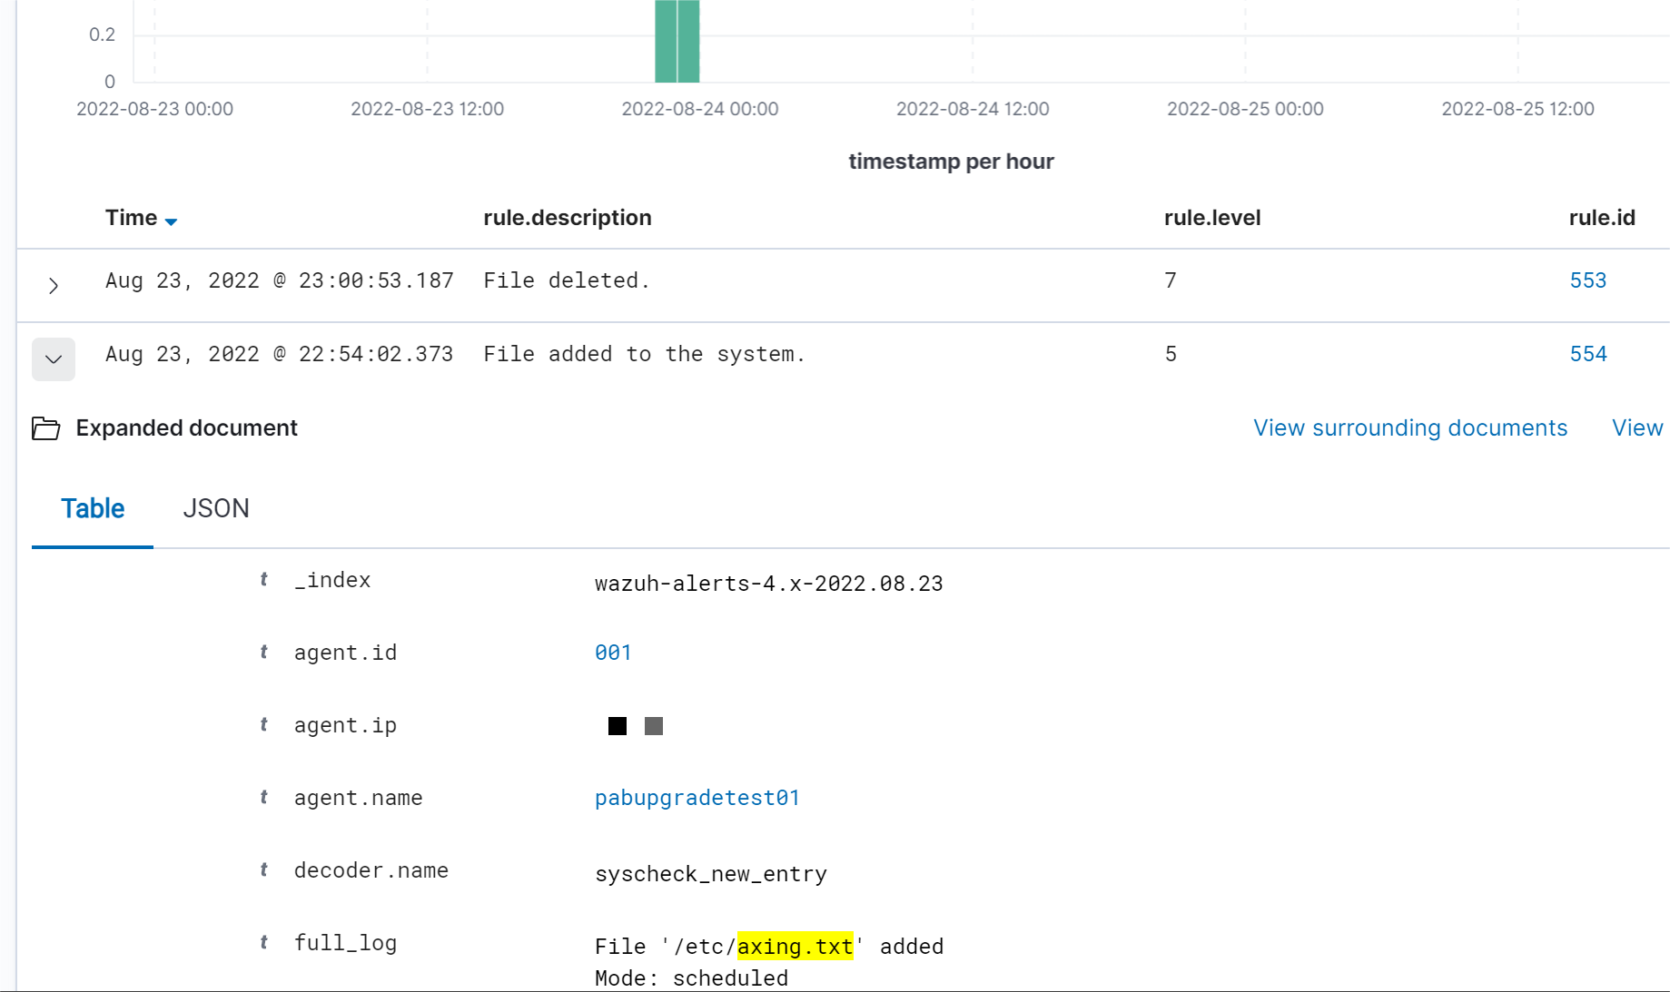Click the agent.ip field name

(x=345, y=725)
